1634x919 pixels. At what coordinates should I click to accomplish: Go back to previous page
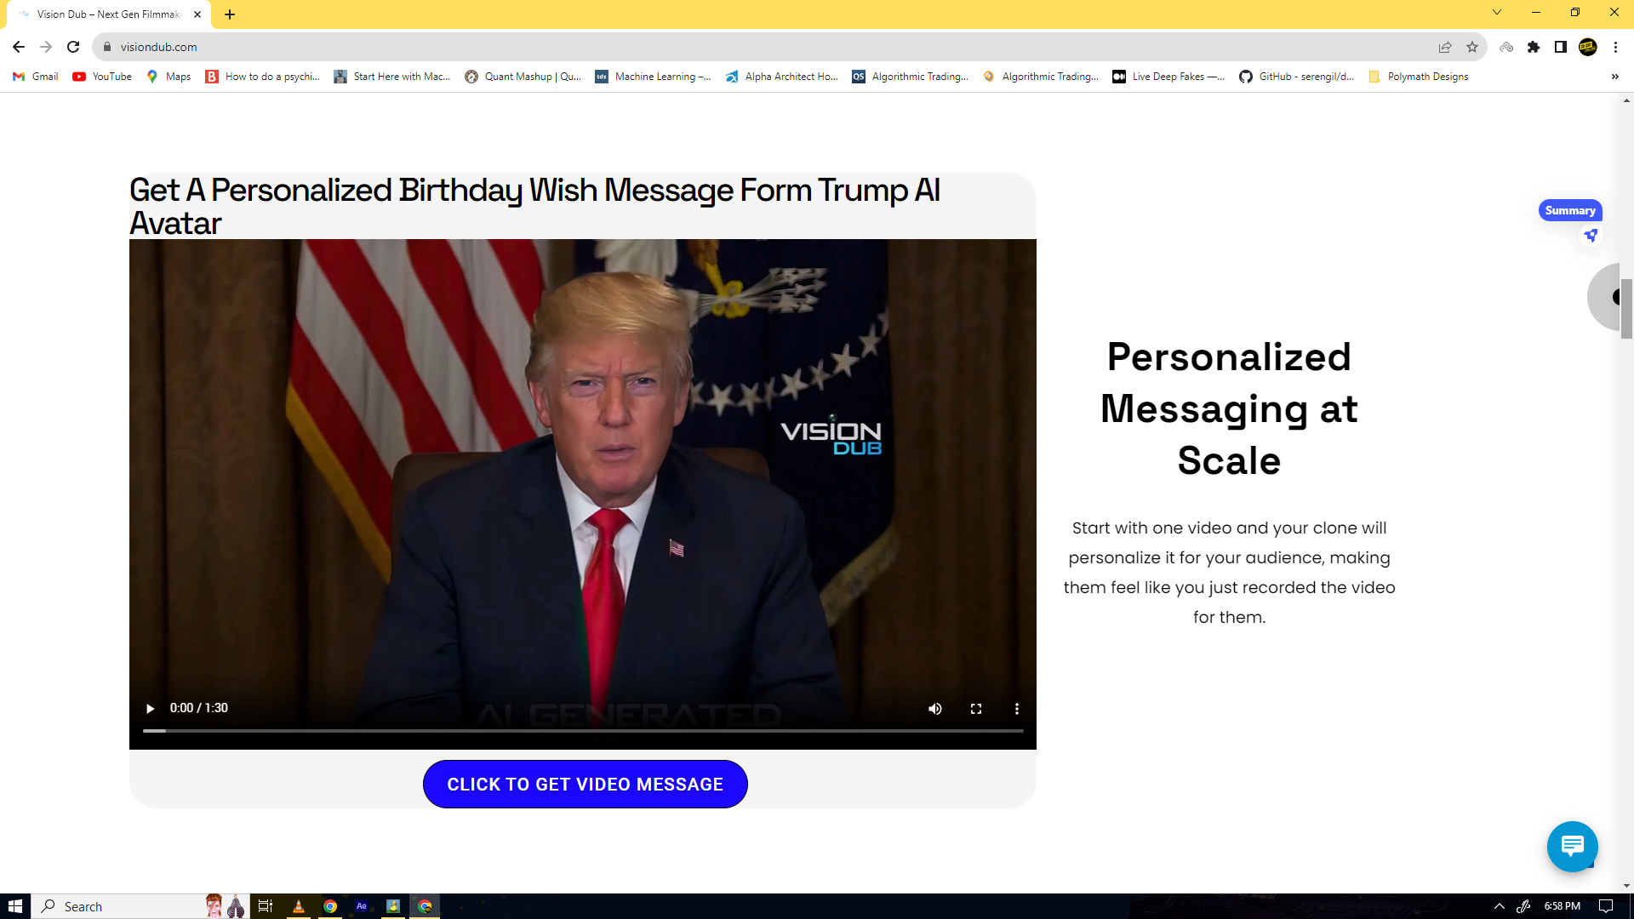19,47
